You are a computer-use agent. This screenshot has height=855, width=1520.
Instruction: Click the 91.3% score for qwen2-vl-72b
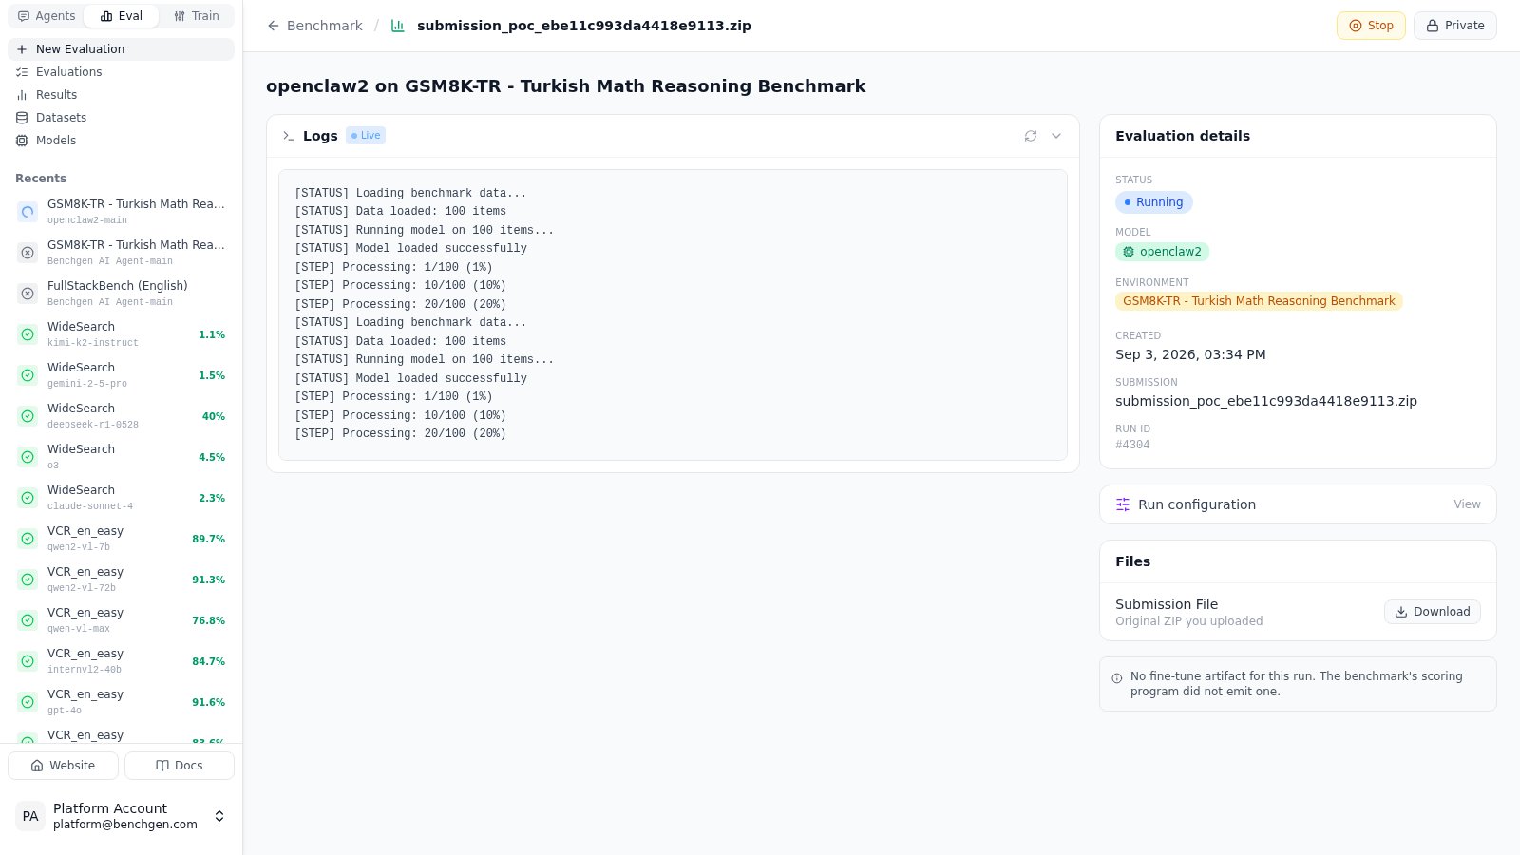[209, 579]
